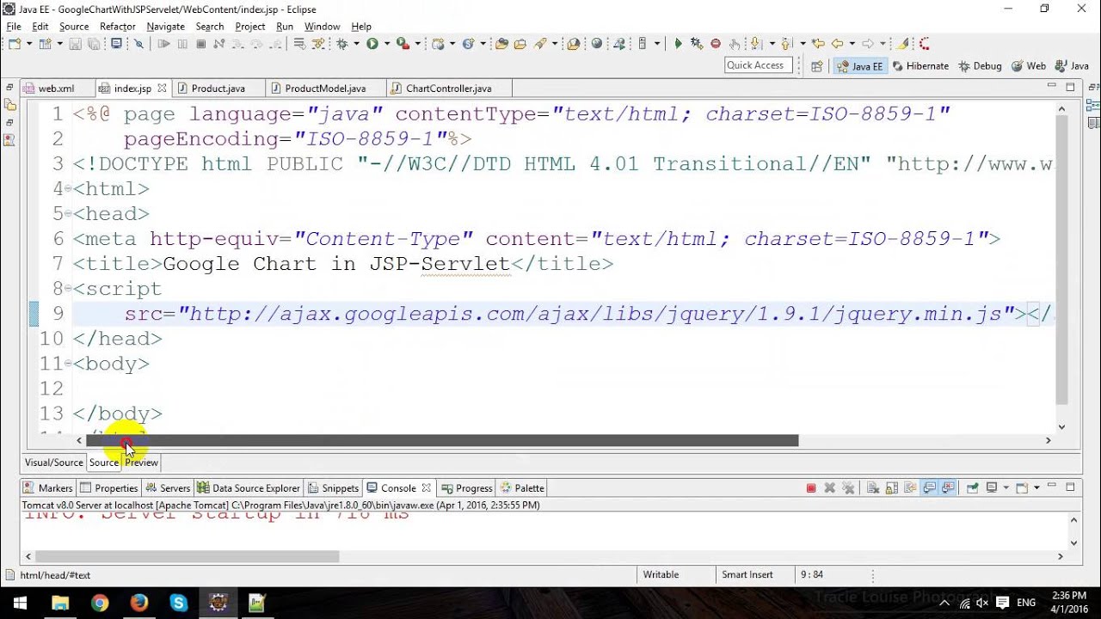The image size is (1101, 619).
Task: Collapse the html tag at line 4
Action: point(70,190)
